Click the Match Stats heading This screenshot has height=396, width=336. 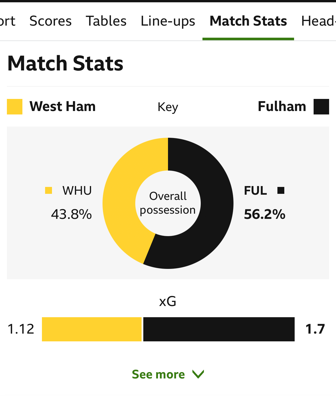(65, 63)
